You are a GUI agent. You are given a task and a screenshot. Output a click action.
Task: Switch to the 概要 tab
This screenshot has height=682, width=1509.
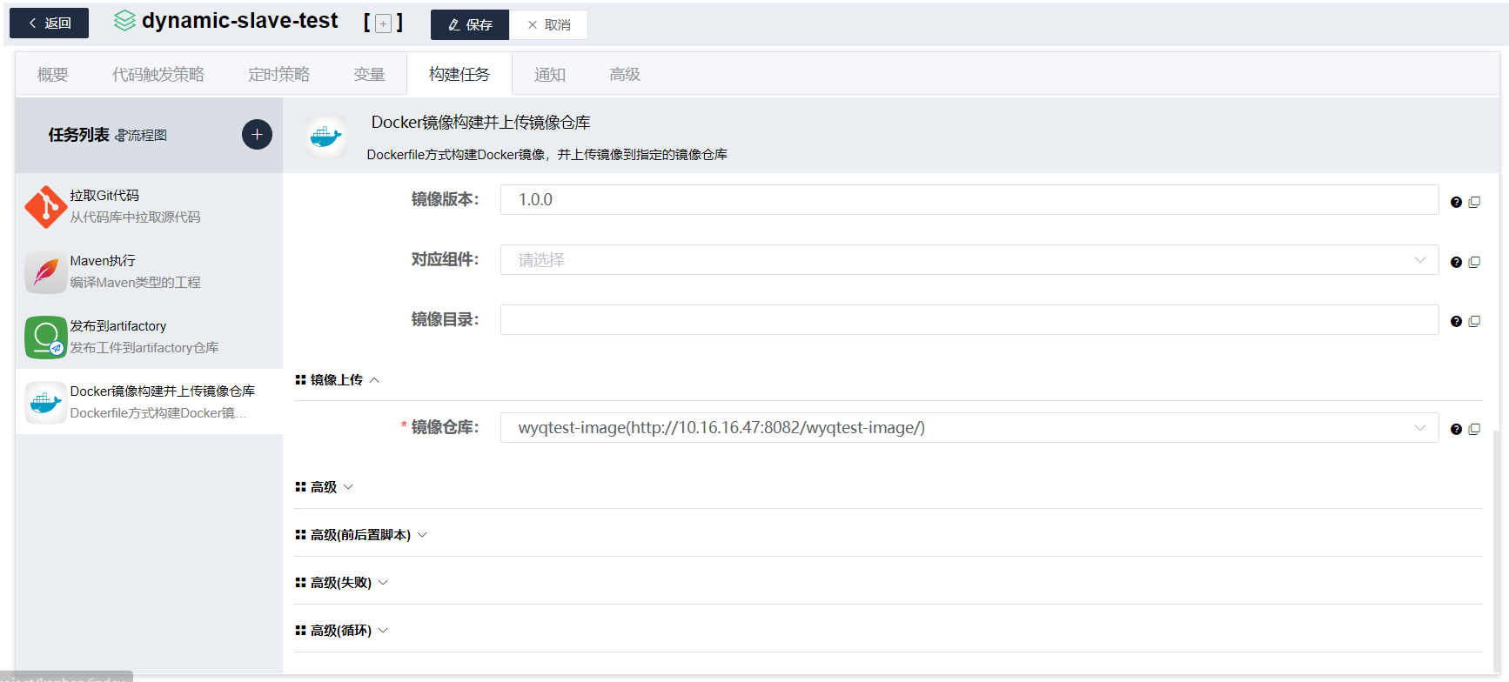pos(52,75)
